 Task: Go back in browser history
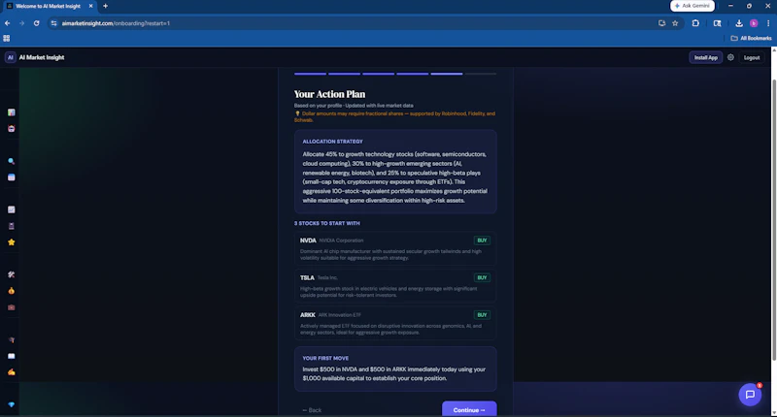click(x=8, y=23)
